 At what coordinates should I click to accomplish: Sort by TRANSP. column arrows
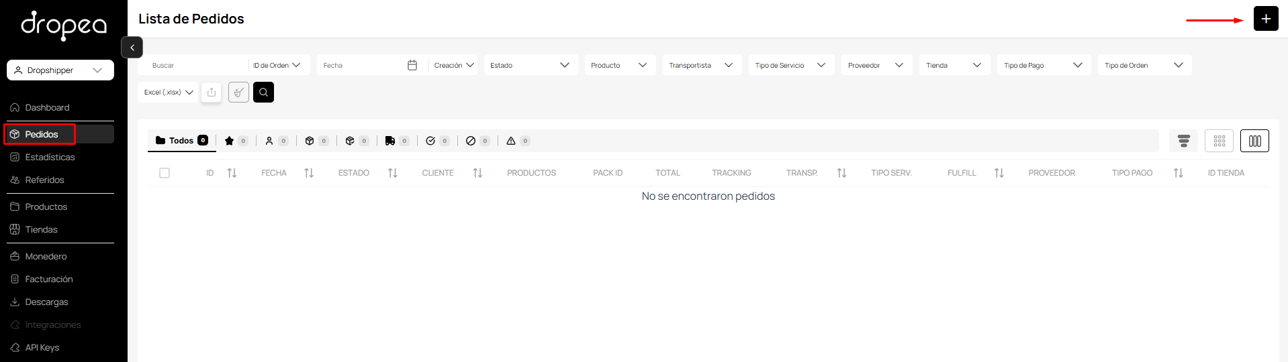click(841, 173)
